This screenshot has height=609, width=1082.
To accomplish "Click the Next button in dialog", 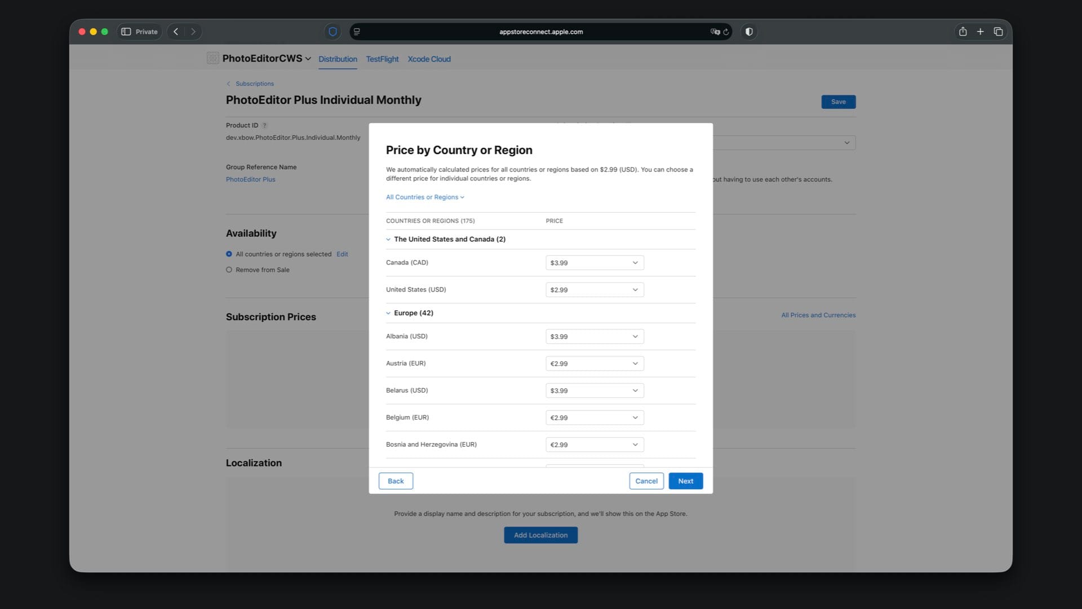I will pyautogui.click(x=685, y=481).
